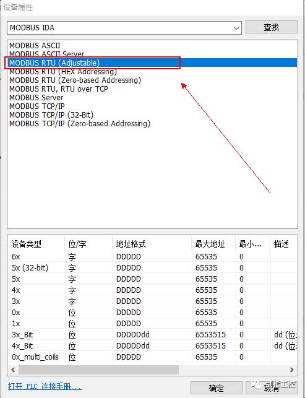Select MODBUS TCP/IP (Zero-based Addressing)
The width and height of the screenshot is (305, 398).
(80, 124)
